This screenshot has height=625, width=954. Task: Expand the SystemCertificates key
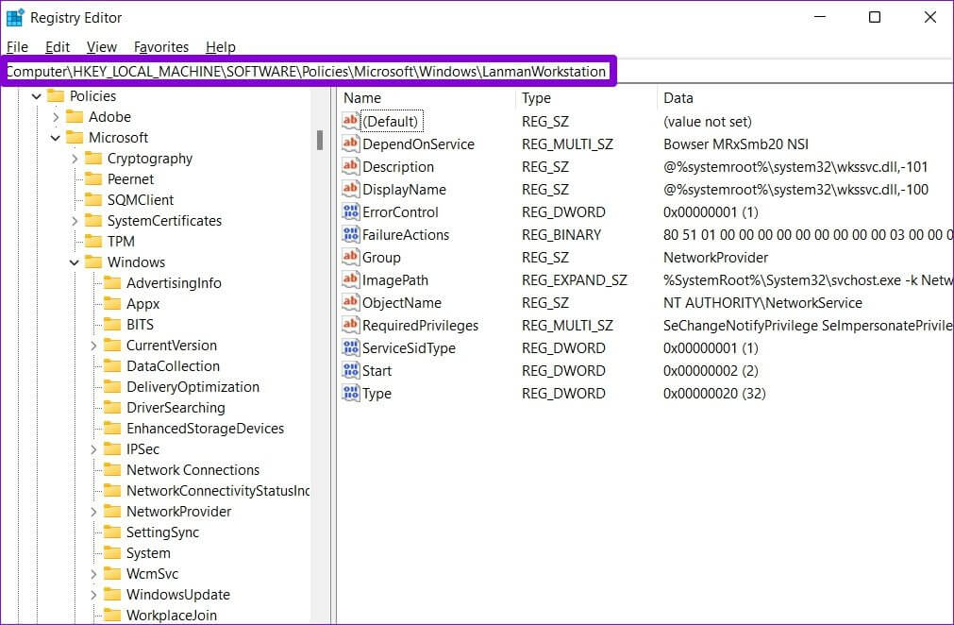coord(75,220)
